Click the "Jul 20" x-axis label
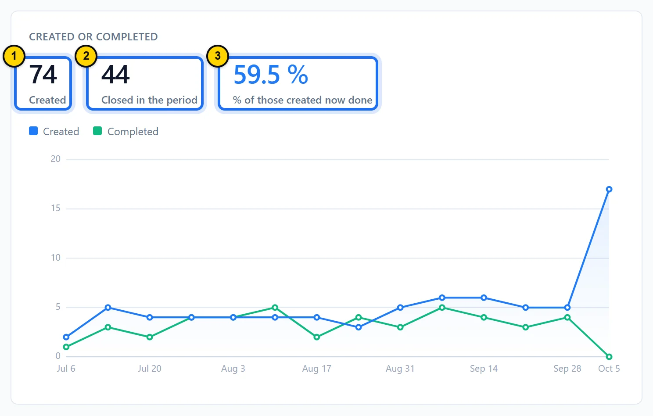This screenshot has width=653, height=416. [150, 369]
